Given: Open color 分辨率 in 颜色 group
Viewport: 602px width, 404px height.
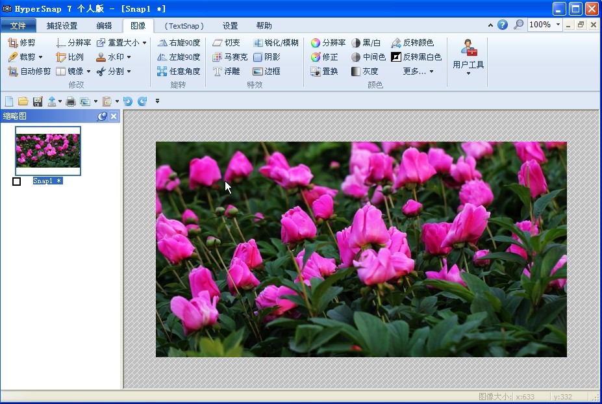Looking at the screenshot, I should point(328,43).
